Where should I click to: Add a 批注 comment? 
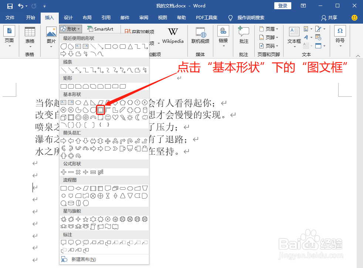(x=244, y=35)
